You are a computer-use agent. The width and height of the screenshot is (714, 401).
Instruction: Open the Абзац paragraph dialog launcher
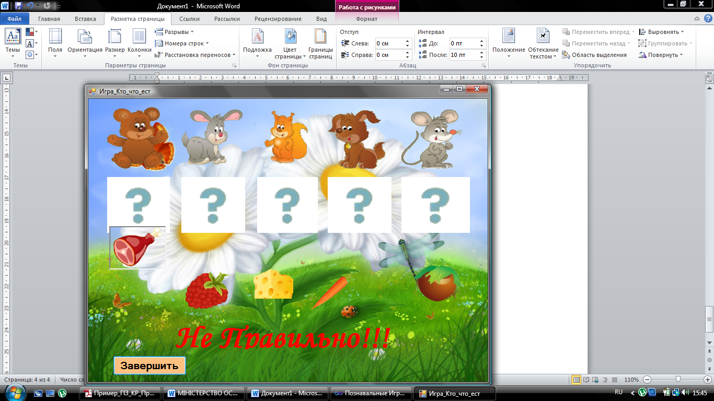(484, 66)
